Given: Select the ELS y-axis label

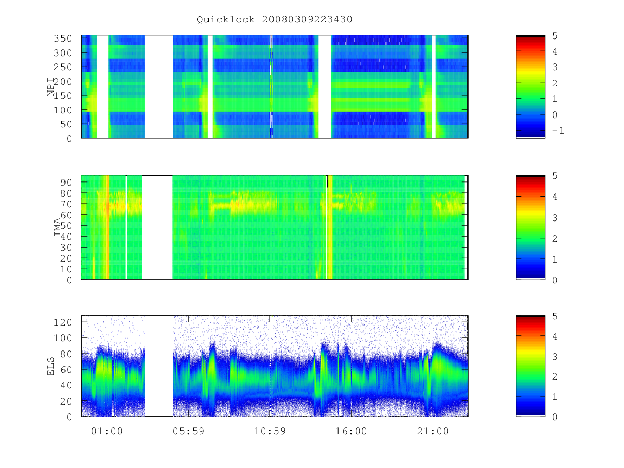Looking at the screenshot, I should click(x=51, y=366).
